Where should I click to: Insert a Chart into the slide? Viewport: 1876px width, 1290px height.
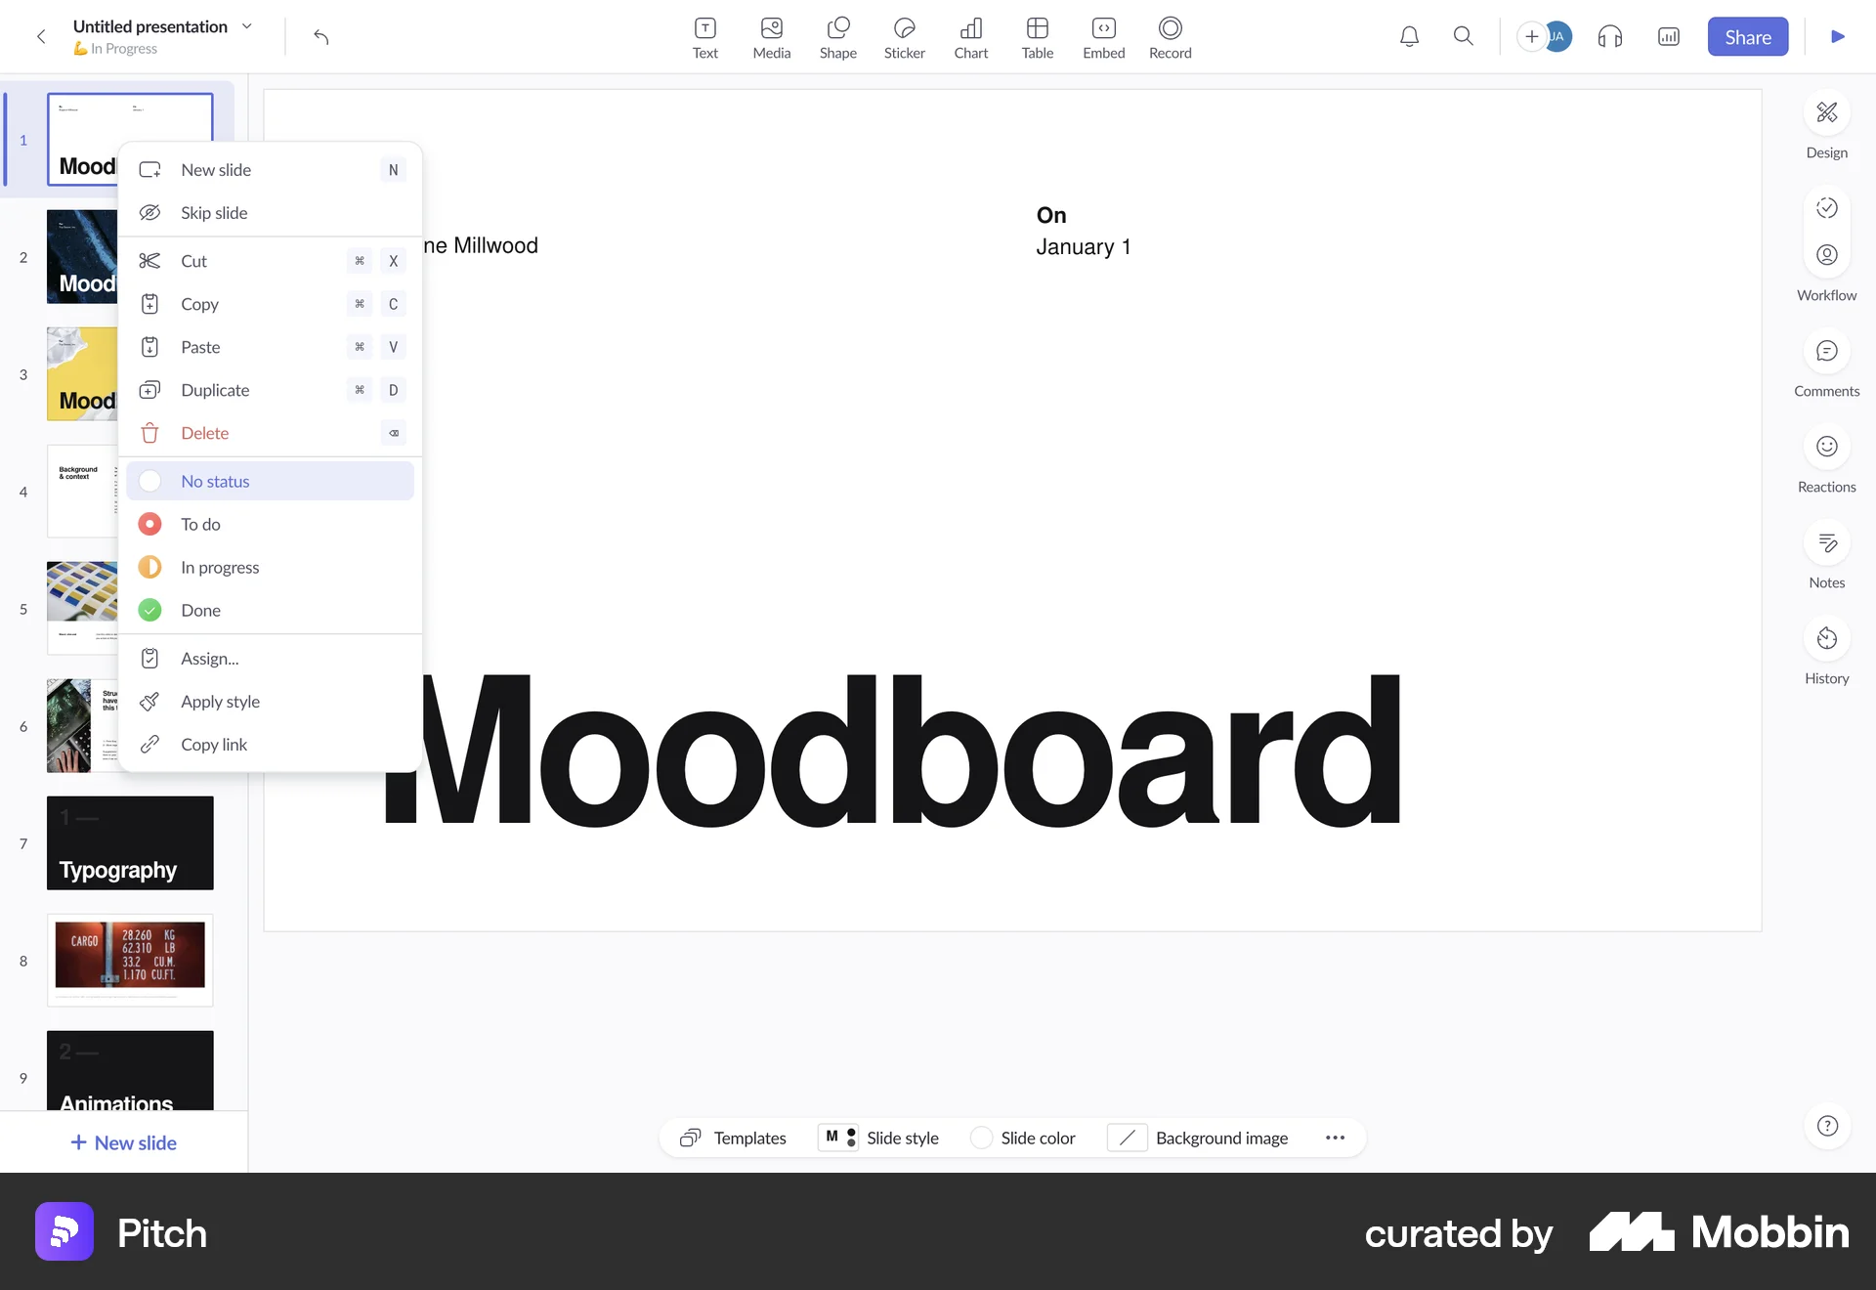pos(970,36)
